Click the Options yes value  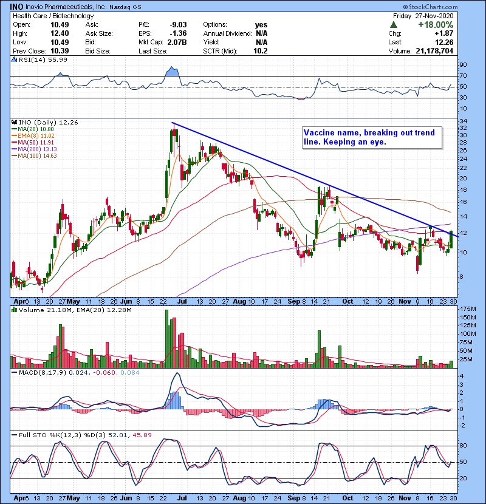(x=261, y=25)
